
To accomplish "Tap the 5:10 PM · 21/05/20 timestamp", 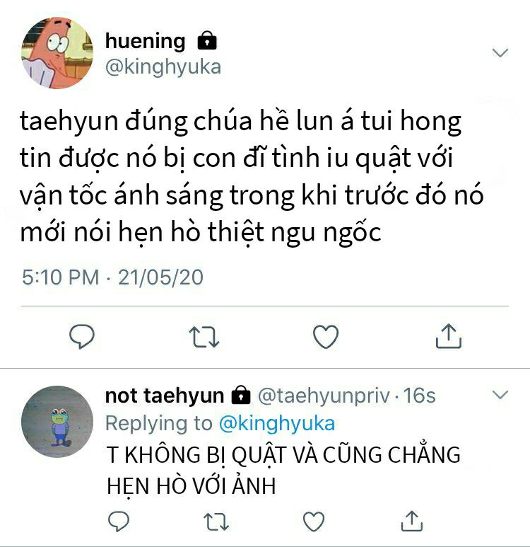I will (112, 277).
